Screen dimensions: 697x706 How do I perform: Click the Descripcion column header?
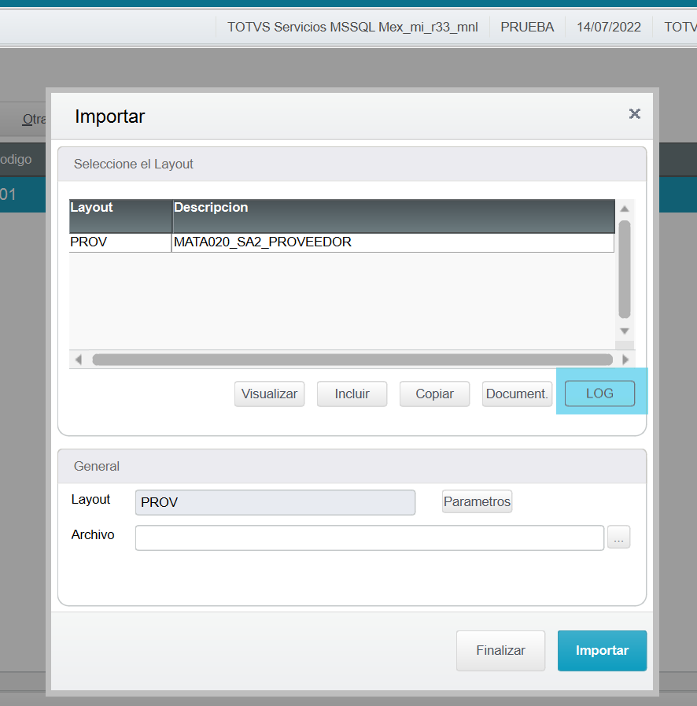click(393, 216)
